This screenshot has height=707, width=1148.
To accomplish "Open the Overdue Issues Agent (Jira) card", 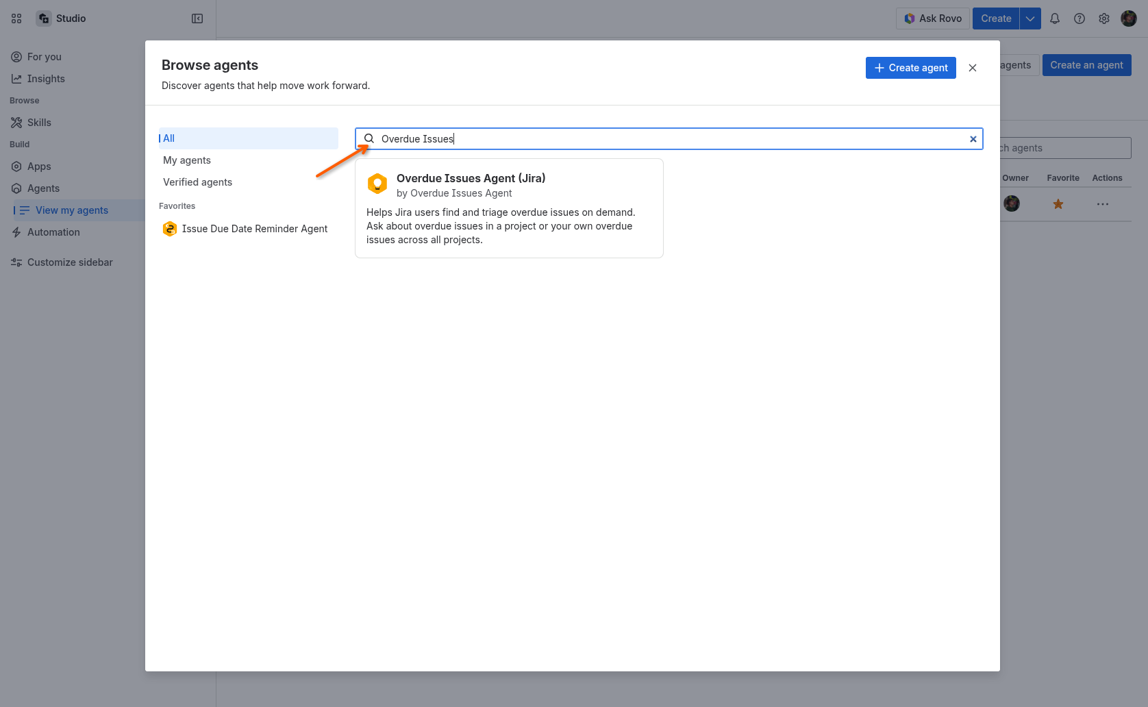I will [509, 208].
